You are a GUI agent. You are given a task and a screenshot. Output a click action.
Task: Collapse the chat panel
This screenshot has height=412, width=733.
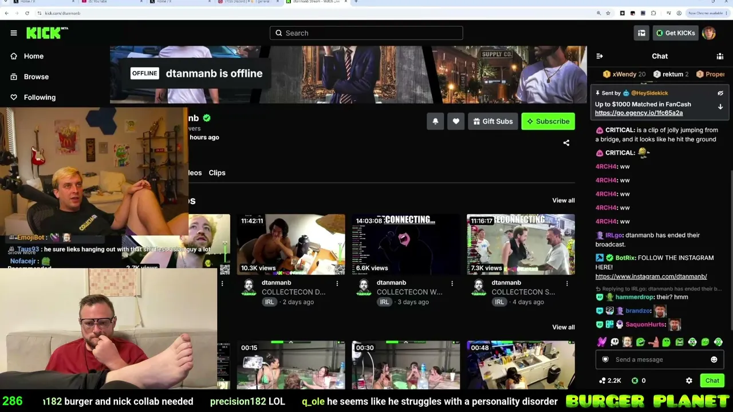pos(600,56)
